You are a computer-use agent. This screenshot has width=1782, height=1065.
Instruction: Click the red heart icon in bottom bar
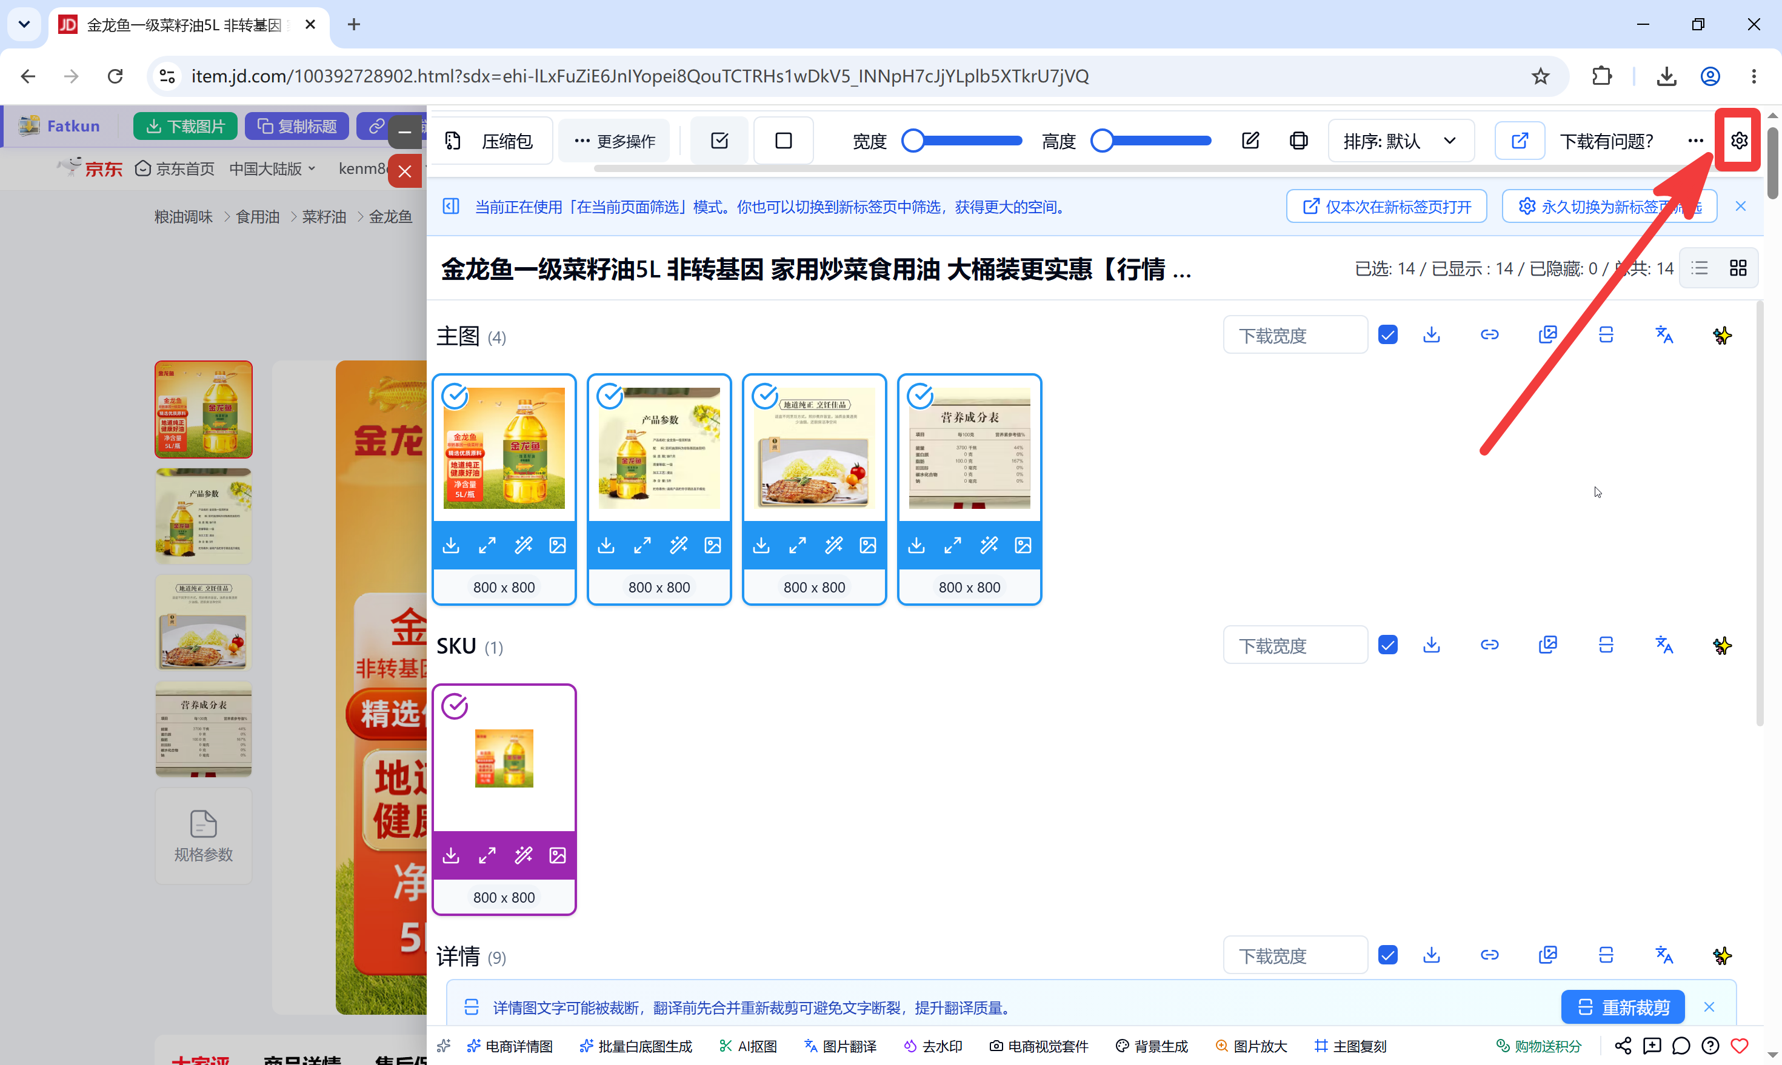[1739, 1046]
